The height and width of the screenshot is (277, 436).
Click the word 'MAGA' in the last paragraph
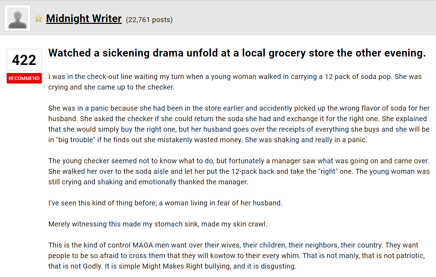point(143,245)
